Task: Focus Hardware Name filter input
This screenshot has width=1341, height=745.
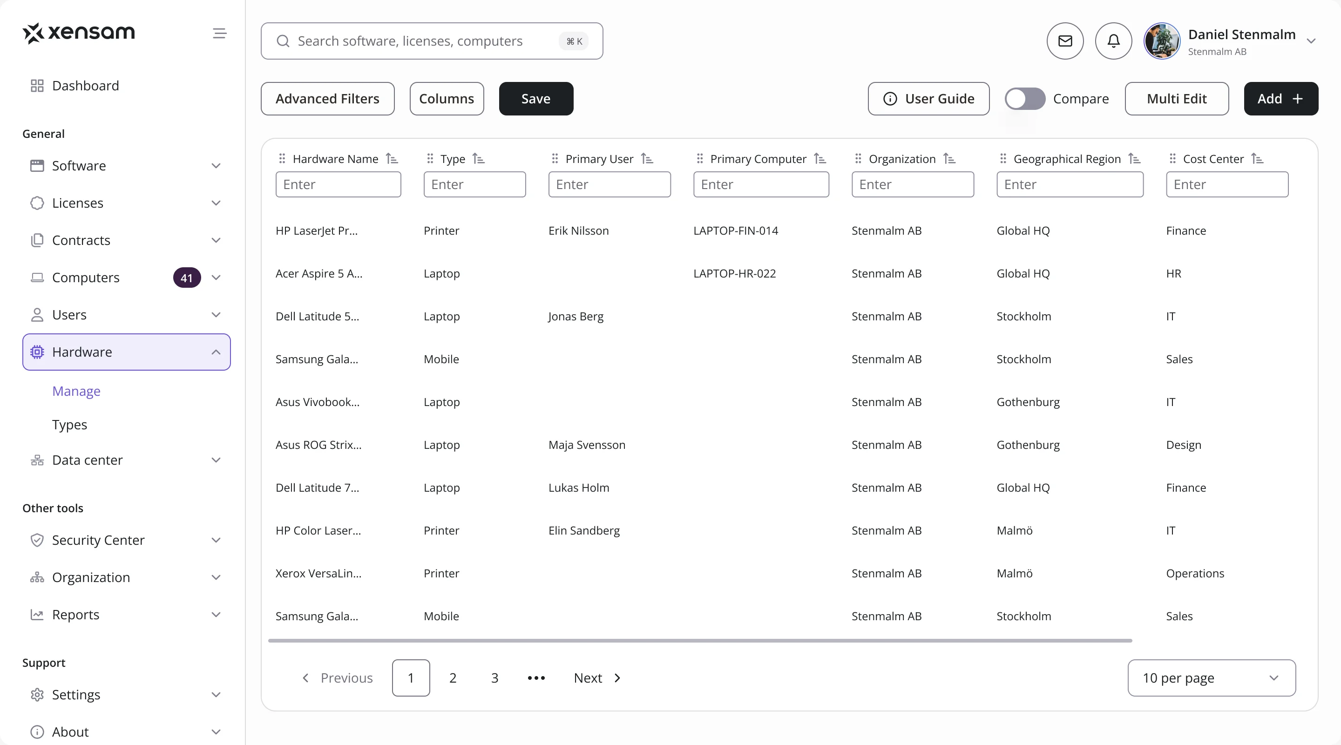Action: tap(338, 184)
